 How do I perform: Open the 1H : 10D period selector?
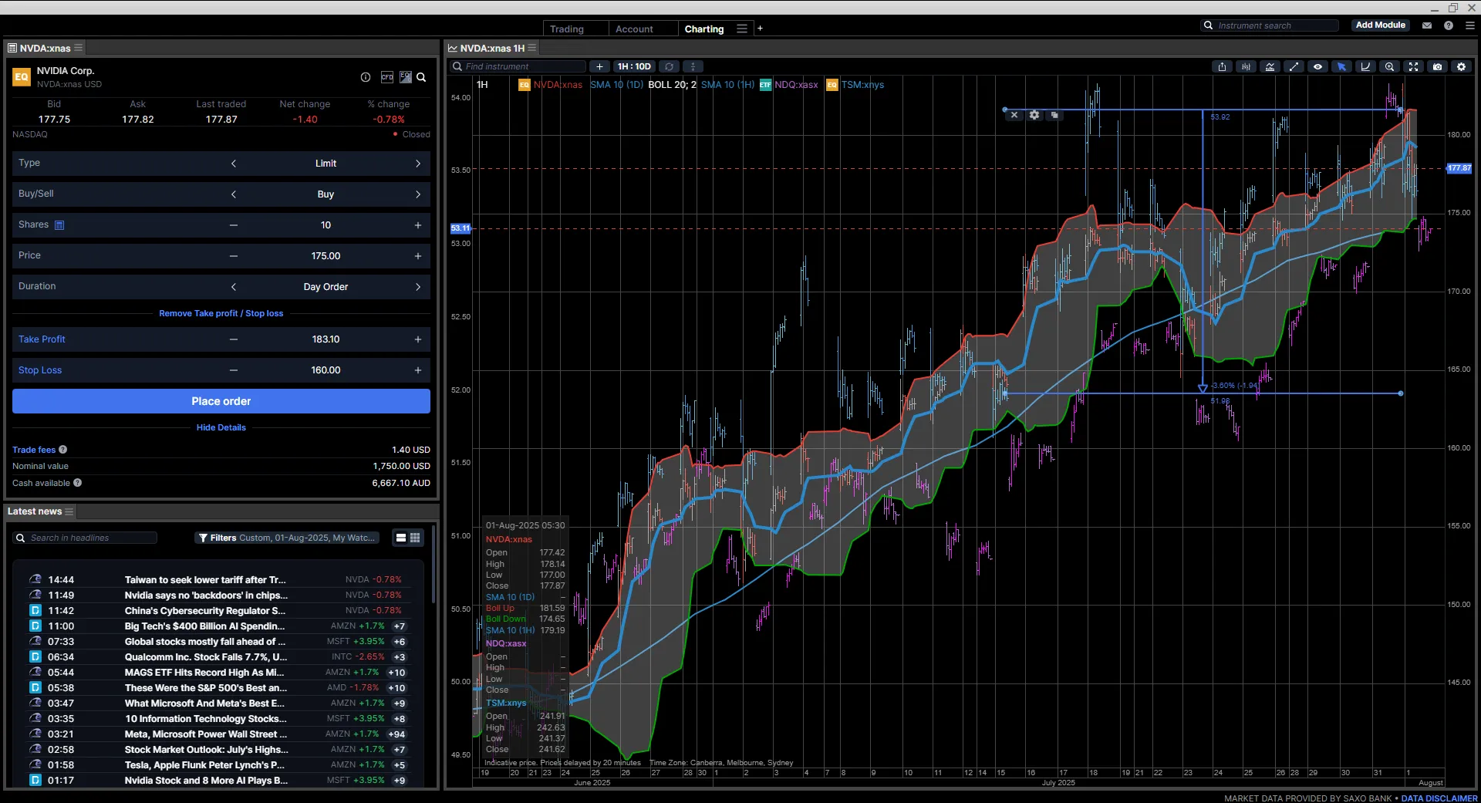point(634,67)
